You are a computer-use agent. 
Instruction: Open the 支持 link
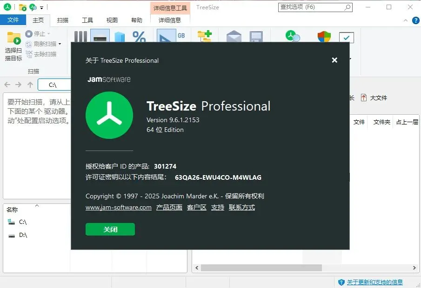pyautogui.click(x=218, y=207)
